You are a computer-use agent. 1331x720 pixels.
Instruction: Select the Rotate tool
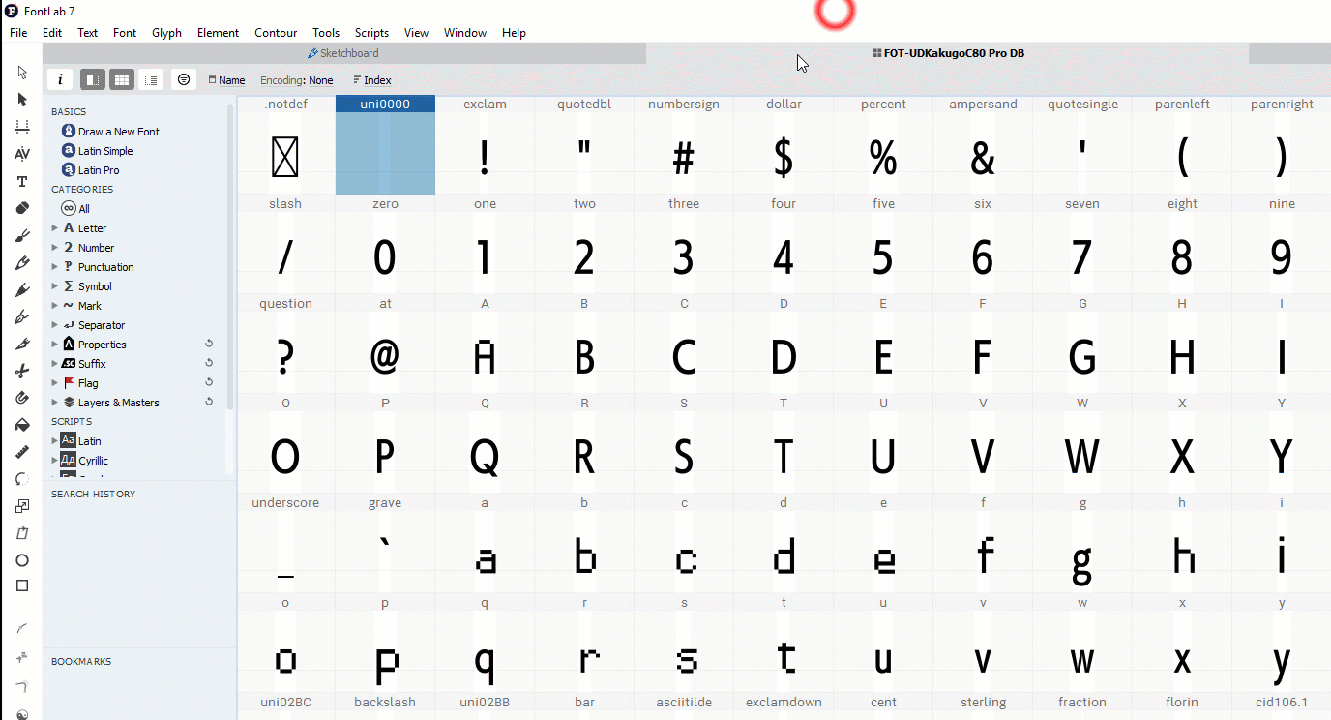22,479
